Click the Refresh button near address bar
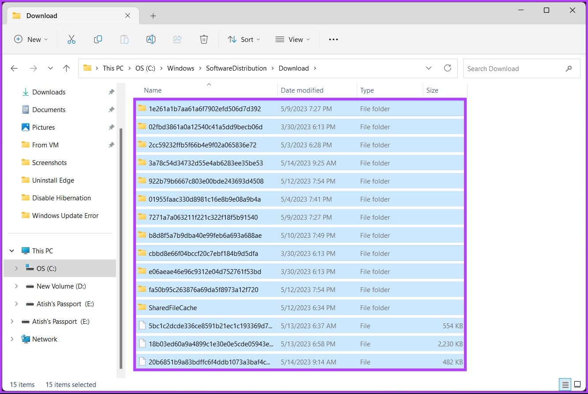Viewport: 588px width, 394px height. 448,68
